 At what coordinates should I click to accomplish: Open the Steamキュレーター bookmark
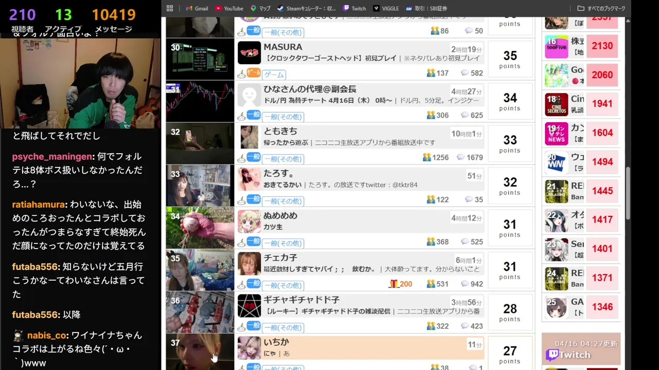point(306,8)
